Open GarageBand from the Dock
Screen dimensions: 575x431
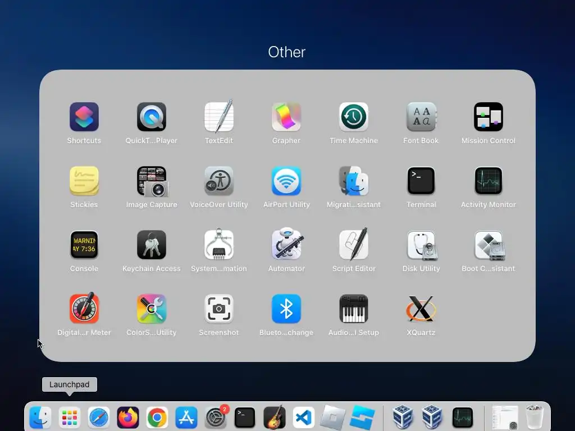[x=274, y=418]
